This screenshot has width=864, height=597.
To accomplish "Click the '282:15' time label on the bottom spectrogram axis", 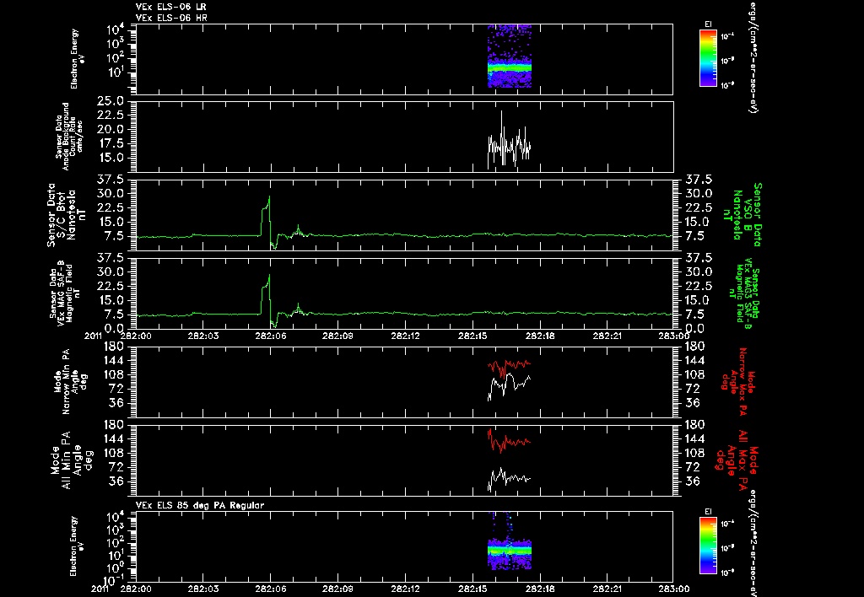I will coord(472,589).
